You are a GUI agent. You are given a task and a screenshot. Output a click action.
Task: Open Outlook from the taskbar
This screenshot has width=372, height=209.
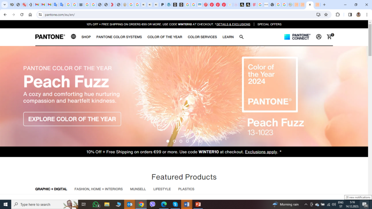tap(130, 204)
